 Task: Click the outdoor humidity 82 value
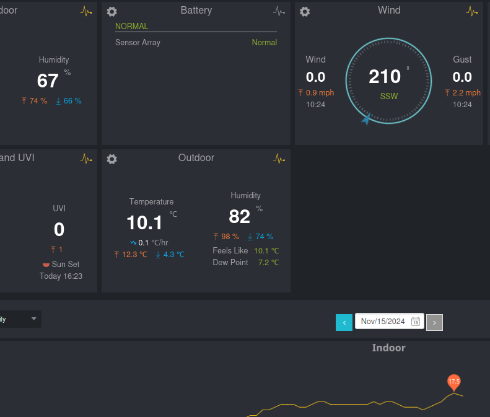point(239,216)
